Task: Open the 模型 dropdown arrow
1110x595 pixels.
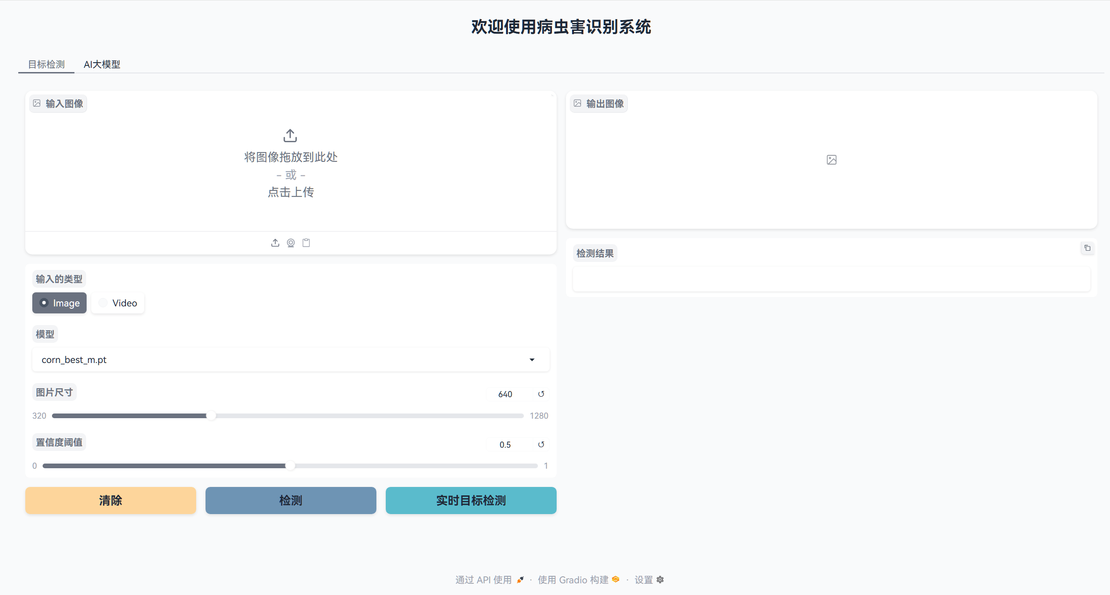Action: click(x=532, y=360)
